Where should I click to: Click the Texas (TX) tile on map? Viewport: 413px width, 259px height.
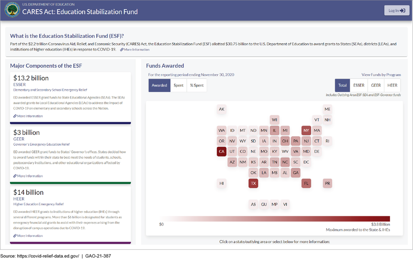[x=253, y=183]
